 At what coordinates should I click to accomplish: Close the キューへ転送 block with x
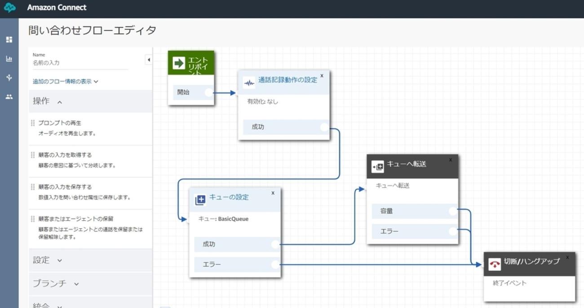click(x=450, y=160)
